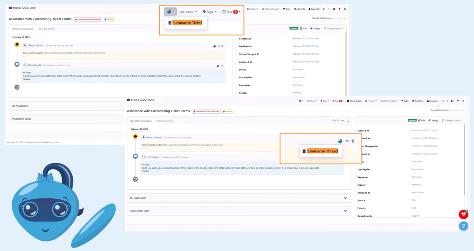Select Summarize Thread from the menu
The height and width of the screenshot is (251, 474).
322,151
